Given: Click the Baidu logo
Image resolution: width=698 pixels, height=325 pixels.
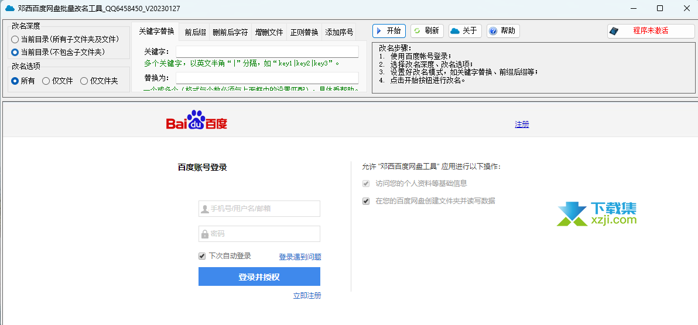Looking at the screenshot, I should click(x=196, y=120).
